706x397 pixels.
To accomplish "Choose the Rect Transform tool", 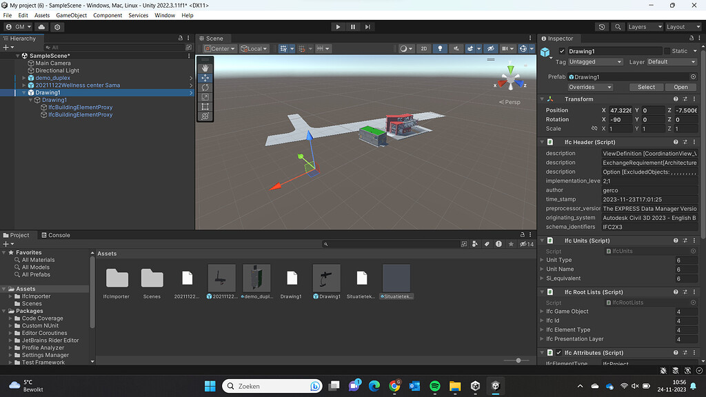I will (x=204, y=107).
